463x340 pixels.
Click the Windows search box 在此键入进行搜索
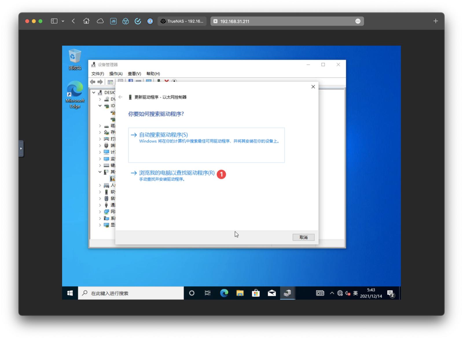point(130,293)
